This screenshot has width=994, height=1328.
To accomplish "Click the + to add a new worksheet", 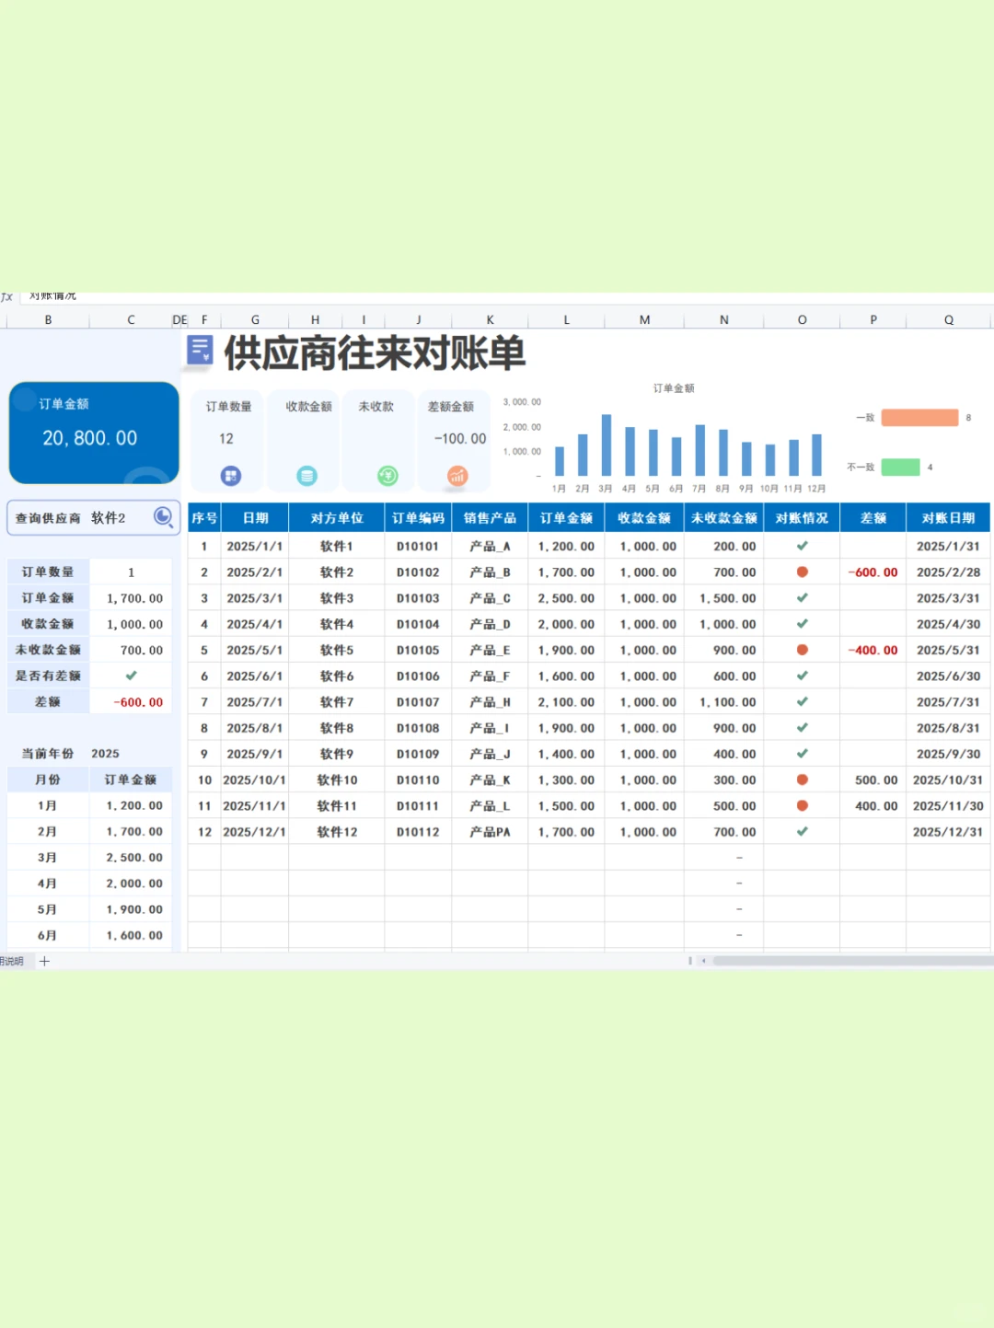I will 44,960.
